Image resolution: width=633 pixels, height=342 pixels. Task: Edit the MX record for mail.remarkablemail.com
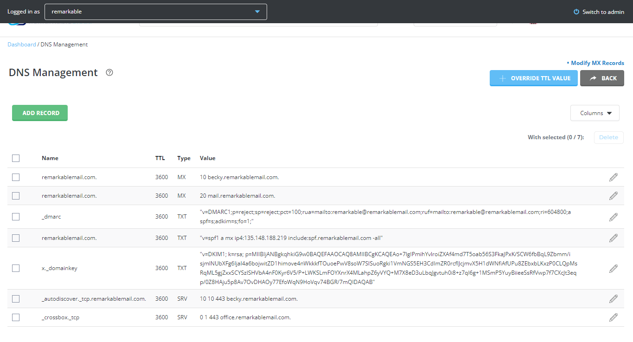point(613,196)
